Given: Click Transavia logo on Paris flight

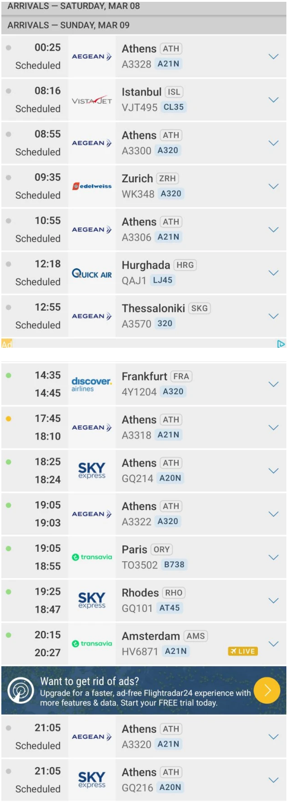Looking at the screenshot, I should pyautogui.click(x=92, y=557).
